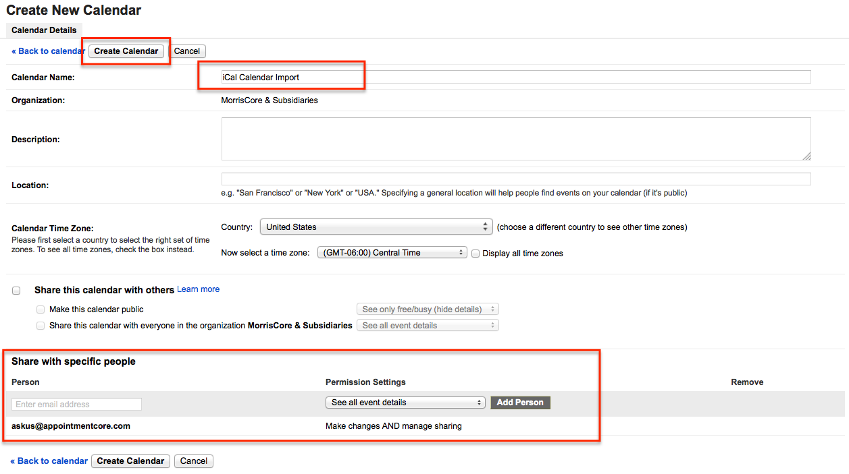Check Share this calendar with others
Screen dimensions: 849x474
pos(16,291)
